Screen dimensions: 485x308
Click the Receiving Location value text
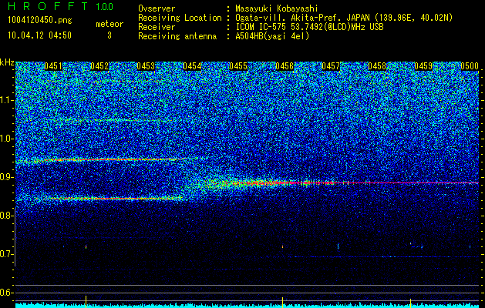tap(344, 18)
